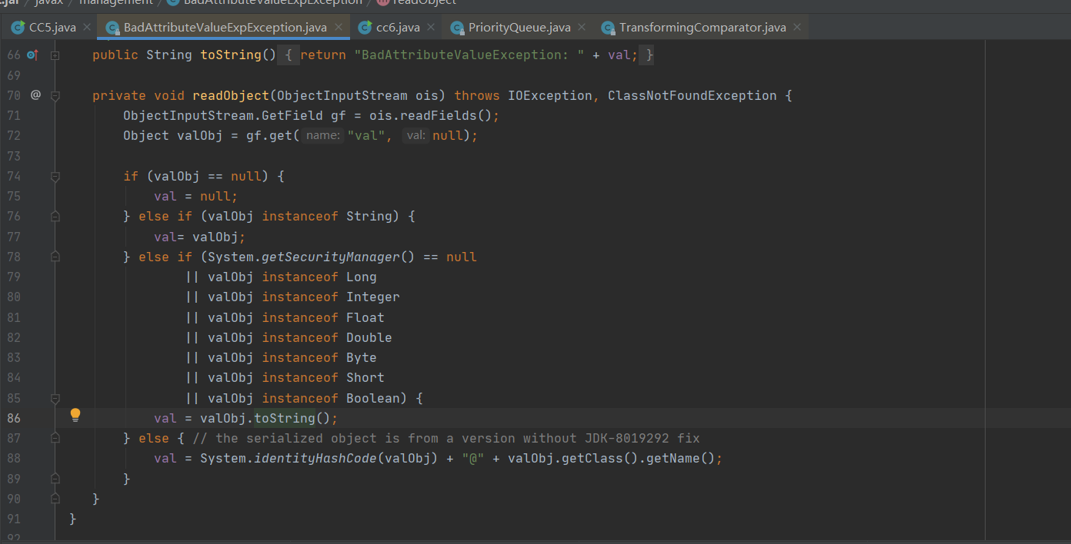The width and height of the screenshot is (1071, 544).
Task: Open the PriorityQueue.java tab
Action: pyautogui.click(x=519, y=28)
